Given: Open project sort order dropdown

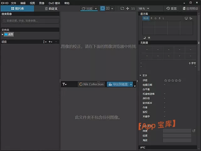Looking at the screenshot, I should pyautogui.click(x=45, y=42).
